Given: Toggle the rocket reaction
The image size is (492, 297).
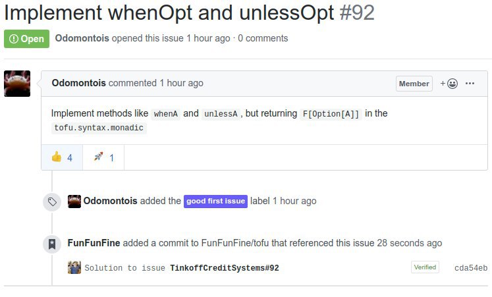Looking at the screenshot, I should pyautogui.click(x=103, y=157).
